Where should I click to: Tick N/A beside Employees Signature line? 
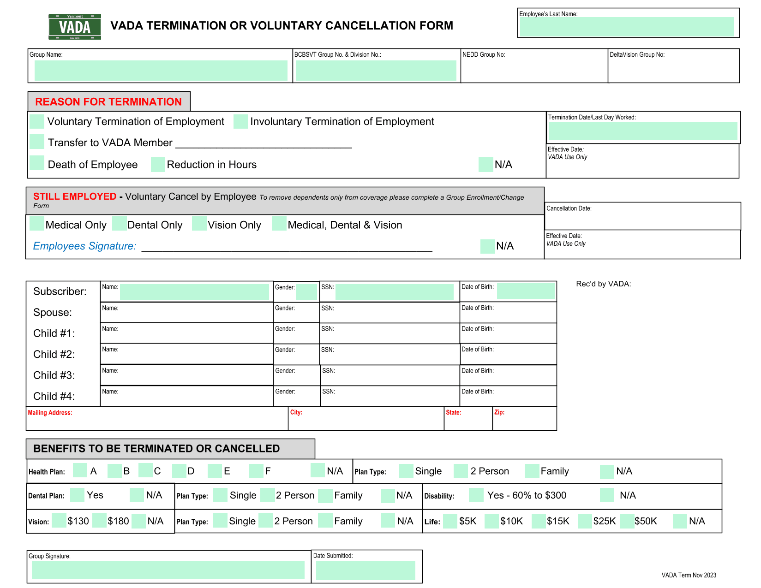[488, 246]
